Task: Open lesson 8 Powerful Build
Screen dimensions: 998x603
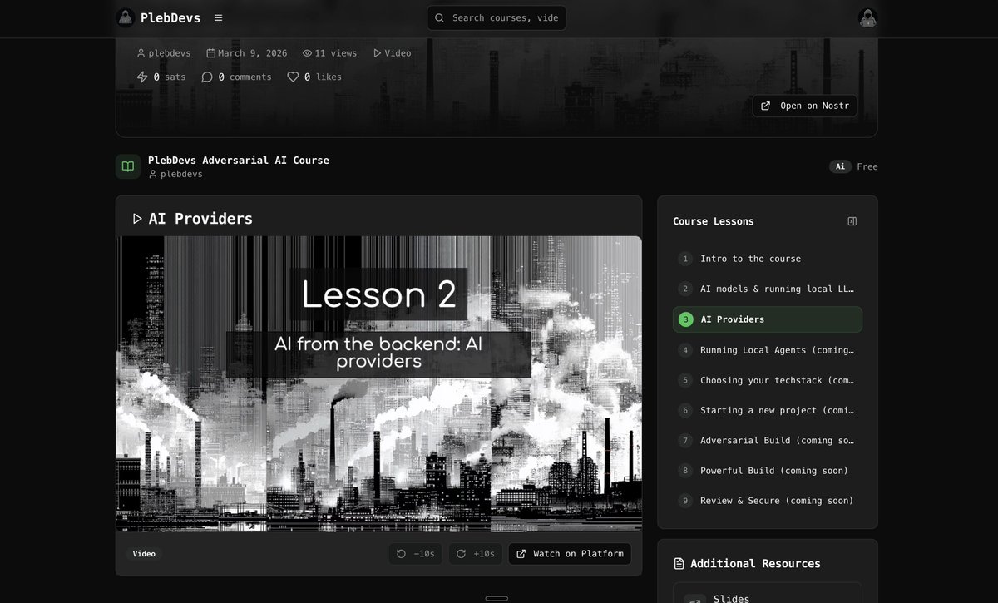Action: point(768,471)
